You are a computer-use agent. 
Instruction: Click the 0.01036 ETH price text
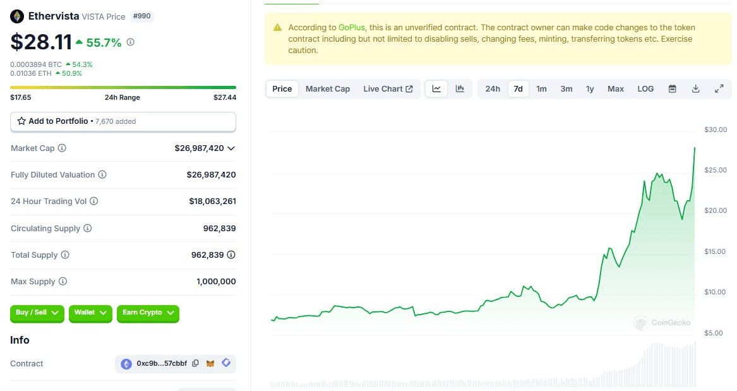31,73
